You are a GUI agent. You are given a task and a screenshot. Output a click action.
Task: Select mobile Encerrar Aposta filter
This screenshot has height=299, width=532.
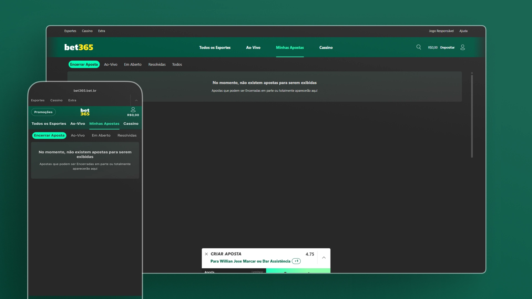point(49,135)
